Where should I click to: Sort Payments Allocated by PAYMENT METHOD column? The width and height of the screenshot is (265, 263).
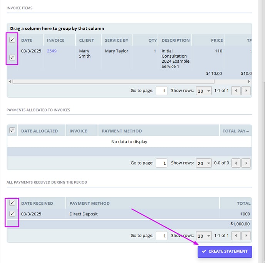tap(159, 131)
